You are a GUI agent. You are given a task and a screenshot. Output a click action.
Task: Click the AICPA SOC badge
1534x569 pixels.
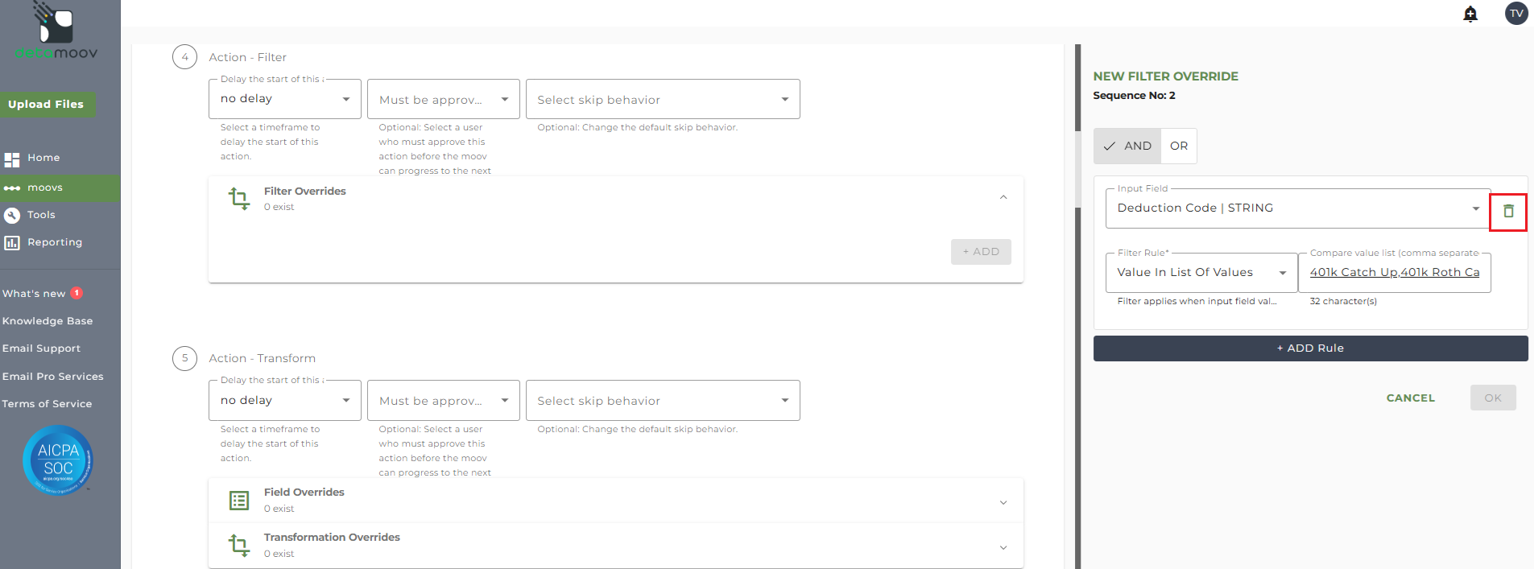click(x=58, y=460)
